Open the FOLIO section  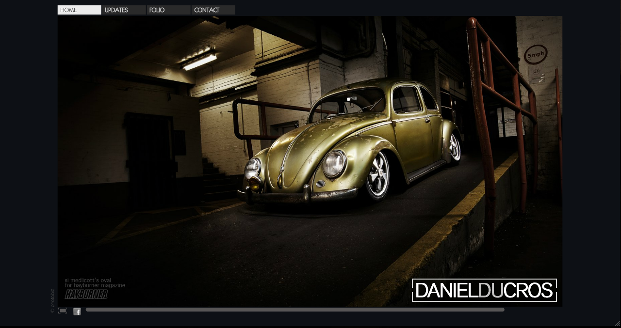tap(168, 10)
